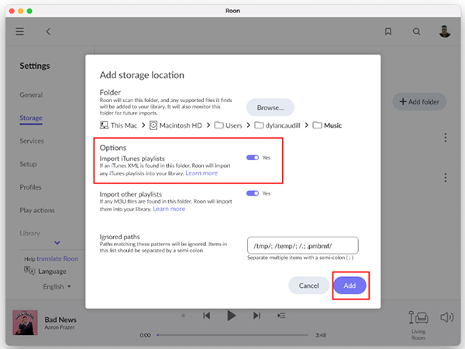Screen dimensions: 465x349
Task: Play the current track
Action: click(231, 316)
